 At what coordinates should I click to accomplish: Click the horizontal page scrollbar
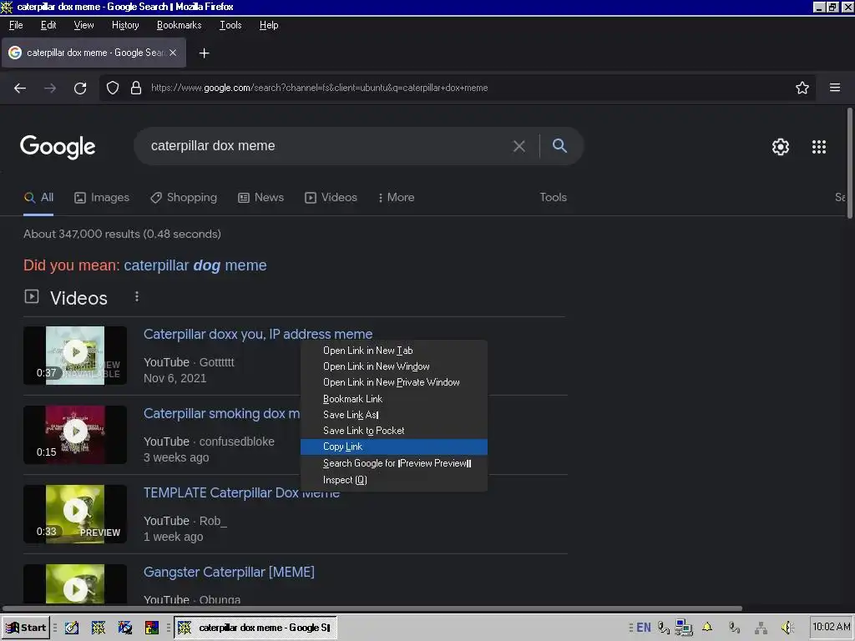[372, 608]
